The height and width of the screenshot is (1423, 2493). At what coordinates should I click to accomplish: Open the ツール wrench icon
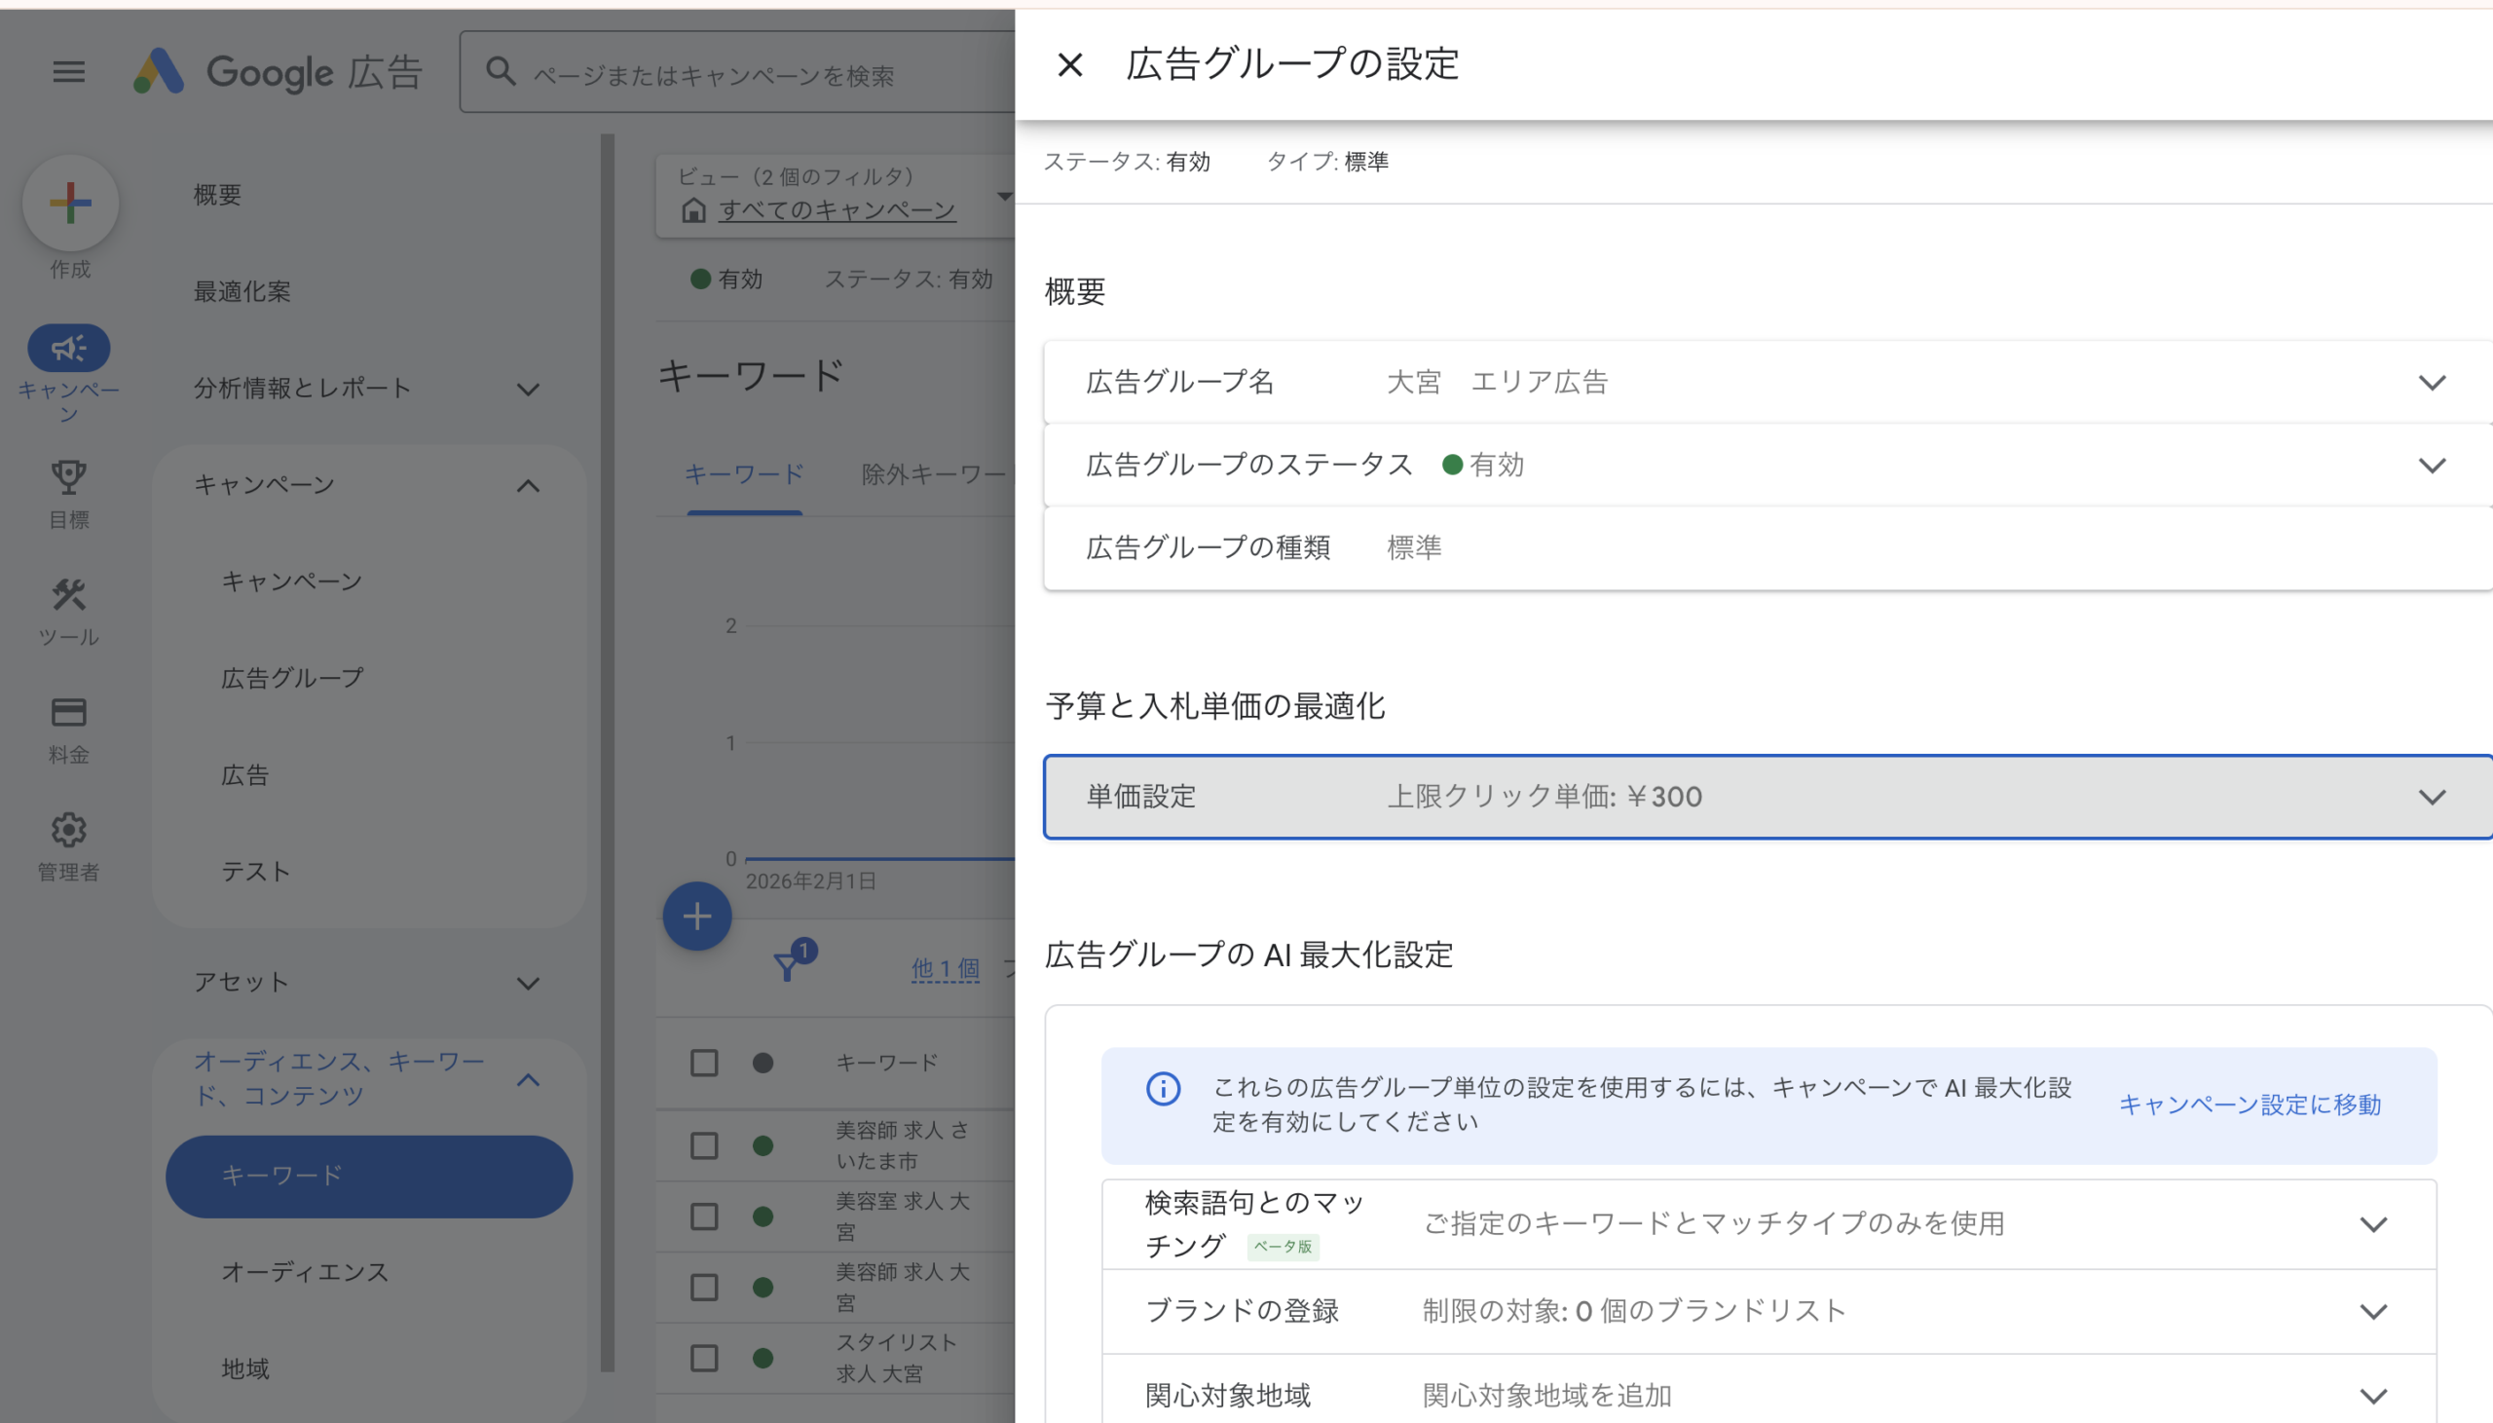pos(68,595)
